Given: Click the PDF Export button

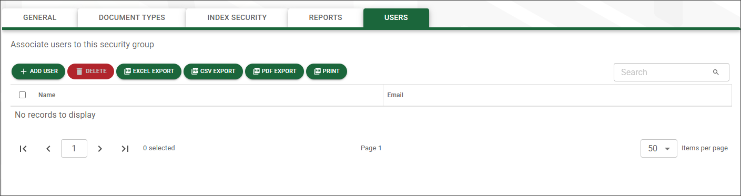Looking at the screenshot, I should [275, 71].
